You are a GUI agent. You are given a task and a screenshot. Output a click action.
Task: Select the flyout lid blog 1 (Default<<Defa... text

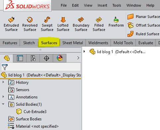(121, 52)
